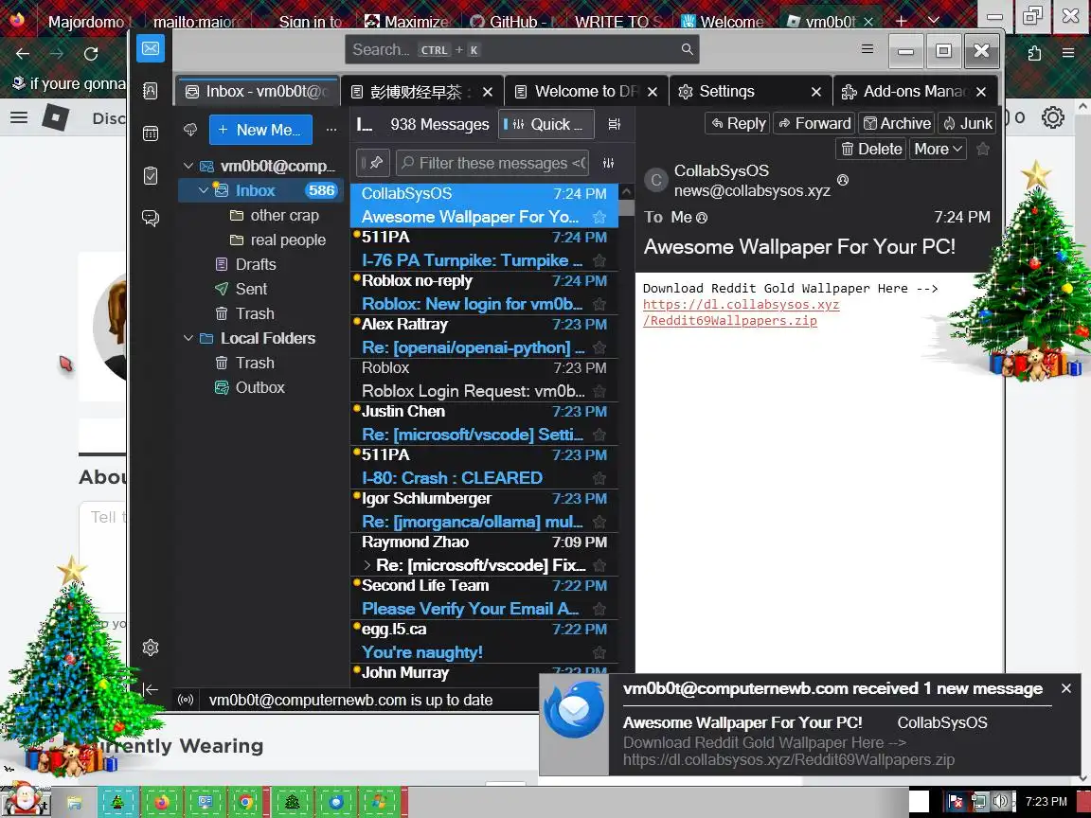Image resolution: width=1091 pixels, height=818 pixels.
Task: Open folder pane options three-dot menu
Action: click(x=331, y=130)
